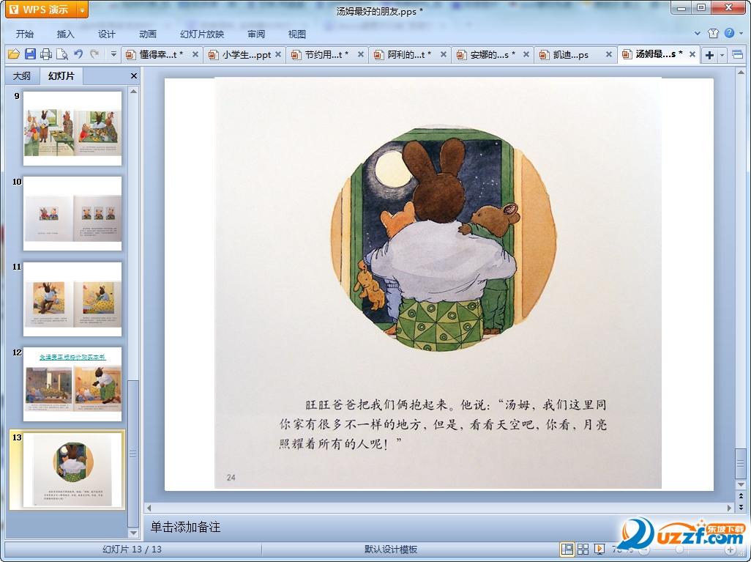
Task: Save the presentation with the floppy icon
Action: [x=30, y=54]
